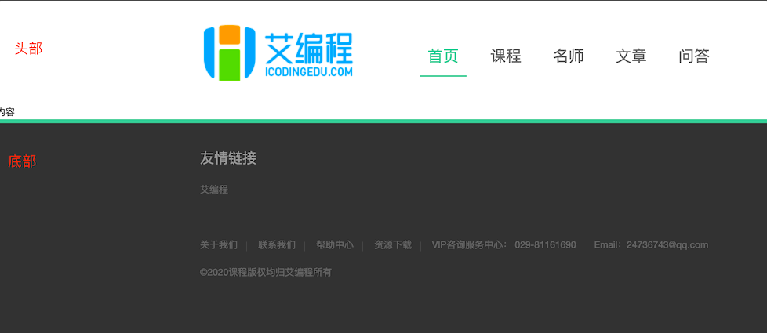Go to 帮助中心 in footer
767x333 pixels.
tap(335, 244)
